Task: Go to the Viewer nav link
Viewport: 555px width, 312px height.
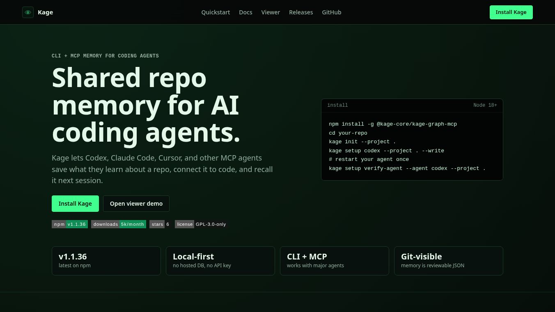Action: point(271,12)
